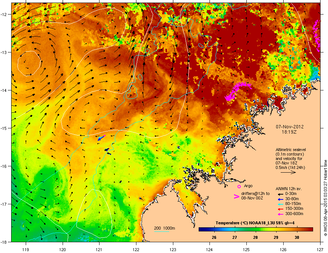The height and width of the screenshot is (253, 328).
Task: Click the small closed white contour near 119°E, 13°S
Action: pyautogui.click(x=29, y=64)
